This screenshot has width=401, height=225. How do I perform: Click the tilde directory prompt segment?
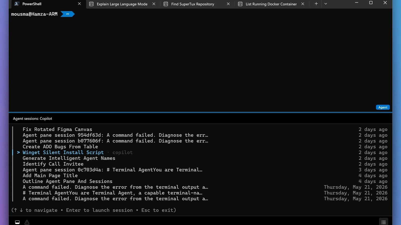click(67, 14)
